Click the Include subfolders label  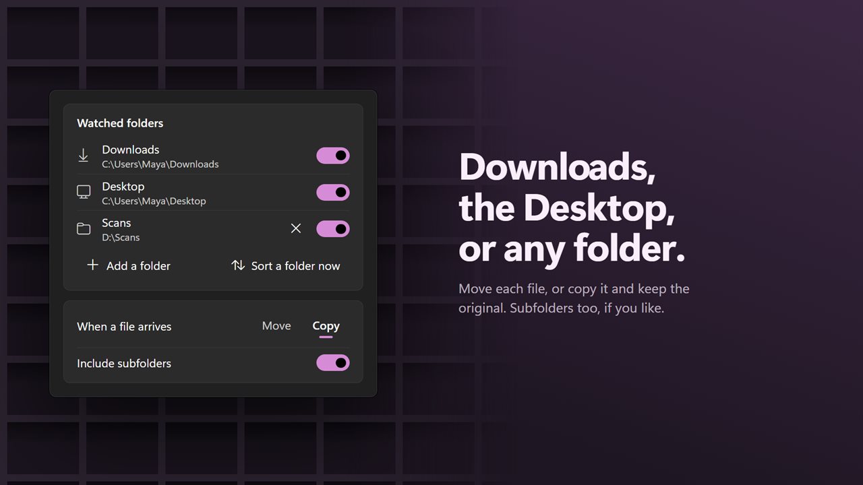(124, 363)
